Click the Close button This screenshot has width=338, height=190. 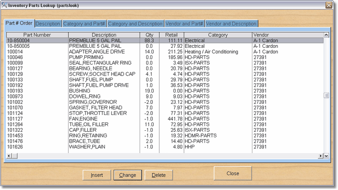point(233,173)
